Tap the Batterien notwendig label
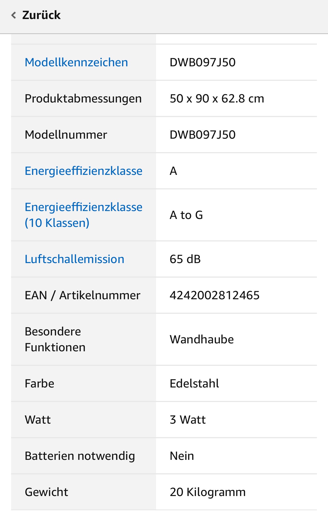 click(80, 456)
